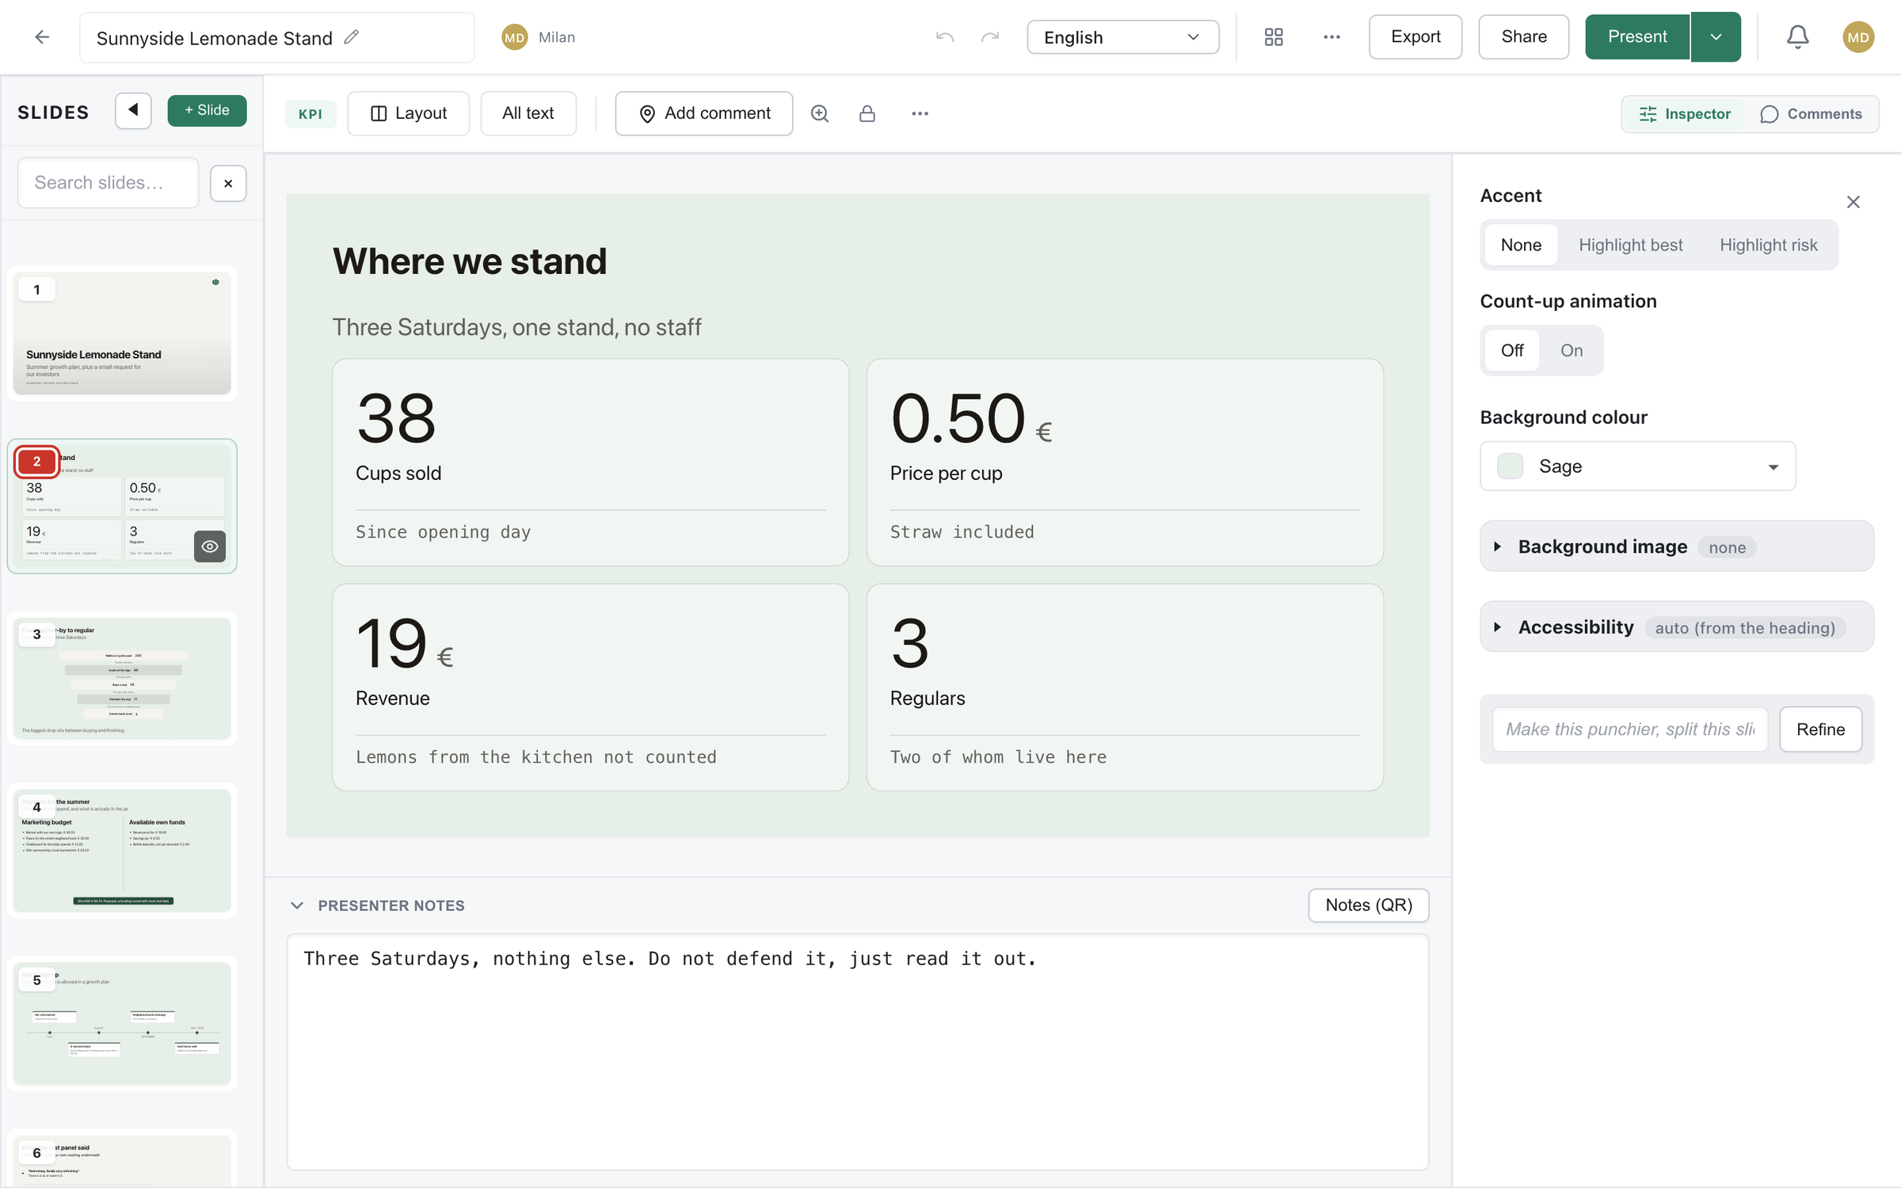The image size is (1901, 1188).
Task: Open notifications bell
Action: pyautogui.click(x=1797, y=37)
